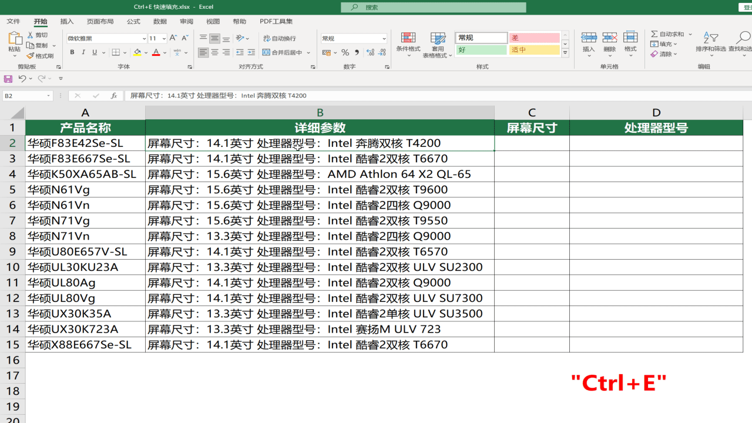Click the text orientation icon
The height and width of the screenshot is (423, 752).
240,38
